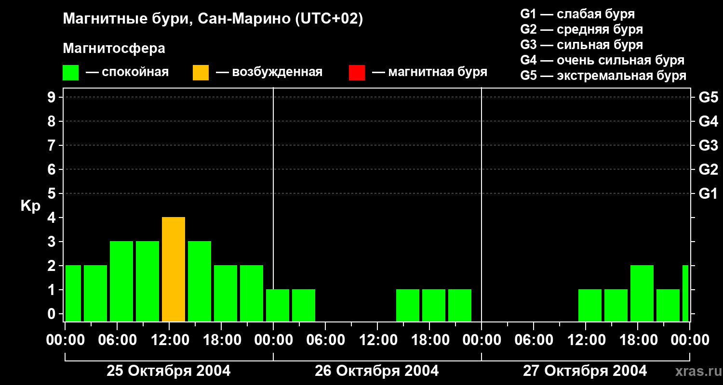Click the 'G1 — слабая буря' legend line

577,14
